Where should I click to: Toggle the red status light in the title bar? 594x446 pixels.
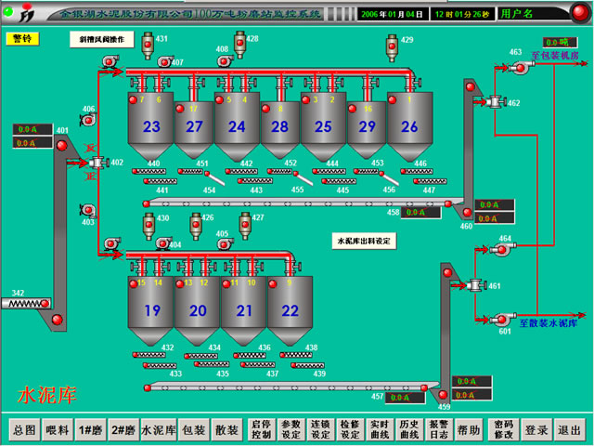(575, 14)
